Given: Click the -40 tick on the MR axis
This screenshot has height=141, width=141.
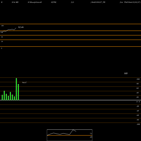Looking at the screenshot, I should click(x=138, y=111).
